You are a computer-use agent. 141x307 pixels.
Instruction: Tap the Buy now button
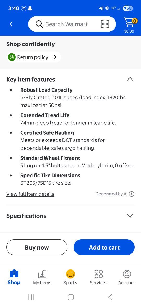coord(37,247)
